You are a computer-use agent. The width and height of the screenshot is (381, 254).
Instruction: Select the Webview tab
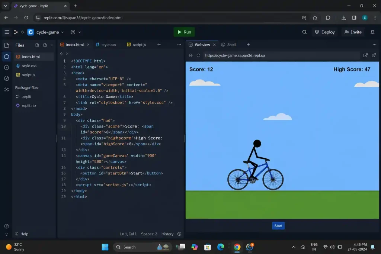click(x=199, y=45)
